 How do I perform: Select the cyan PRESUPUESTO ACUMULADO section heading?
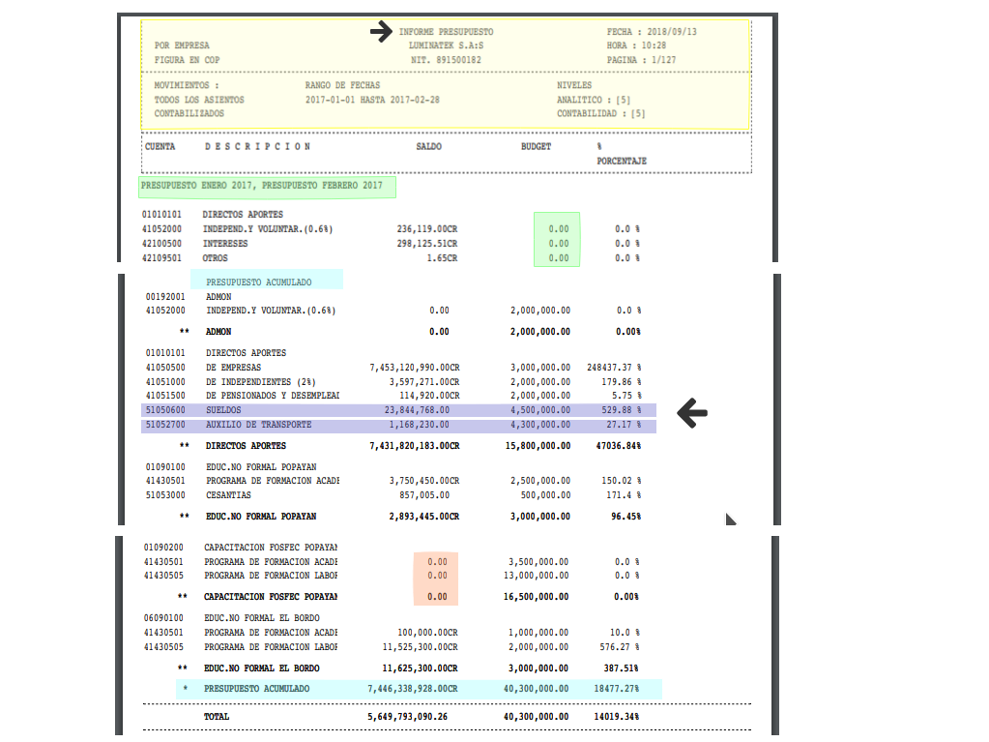[x=266, y=282]
